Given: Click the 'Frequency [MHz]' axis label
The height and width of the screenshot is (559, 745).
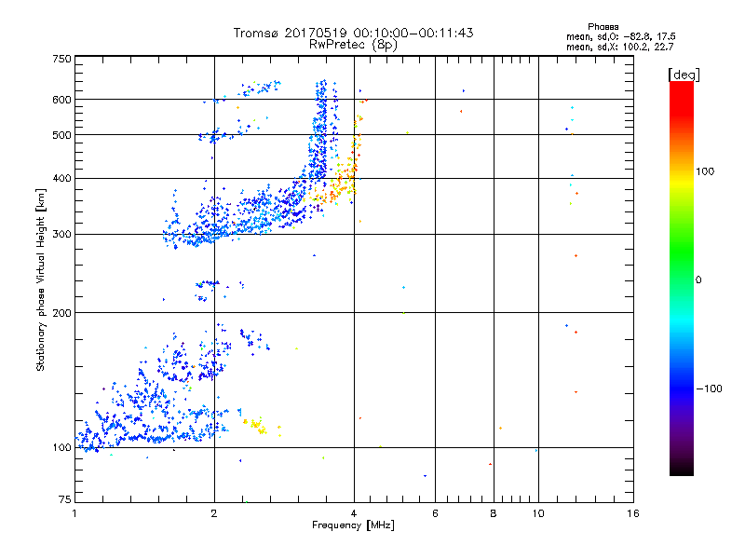Looking at the screenshot, I should click(353, 525).
